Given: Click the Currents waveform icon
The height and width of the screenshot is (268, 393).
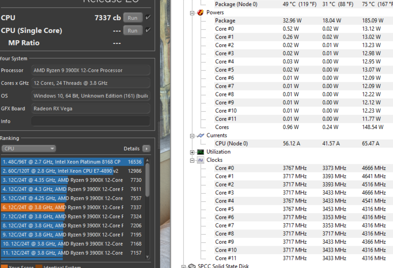Looking at the screenshot, I should coord(200,135).
